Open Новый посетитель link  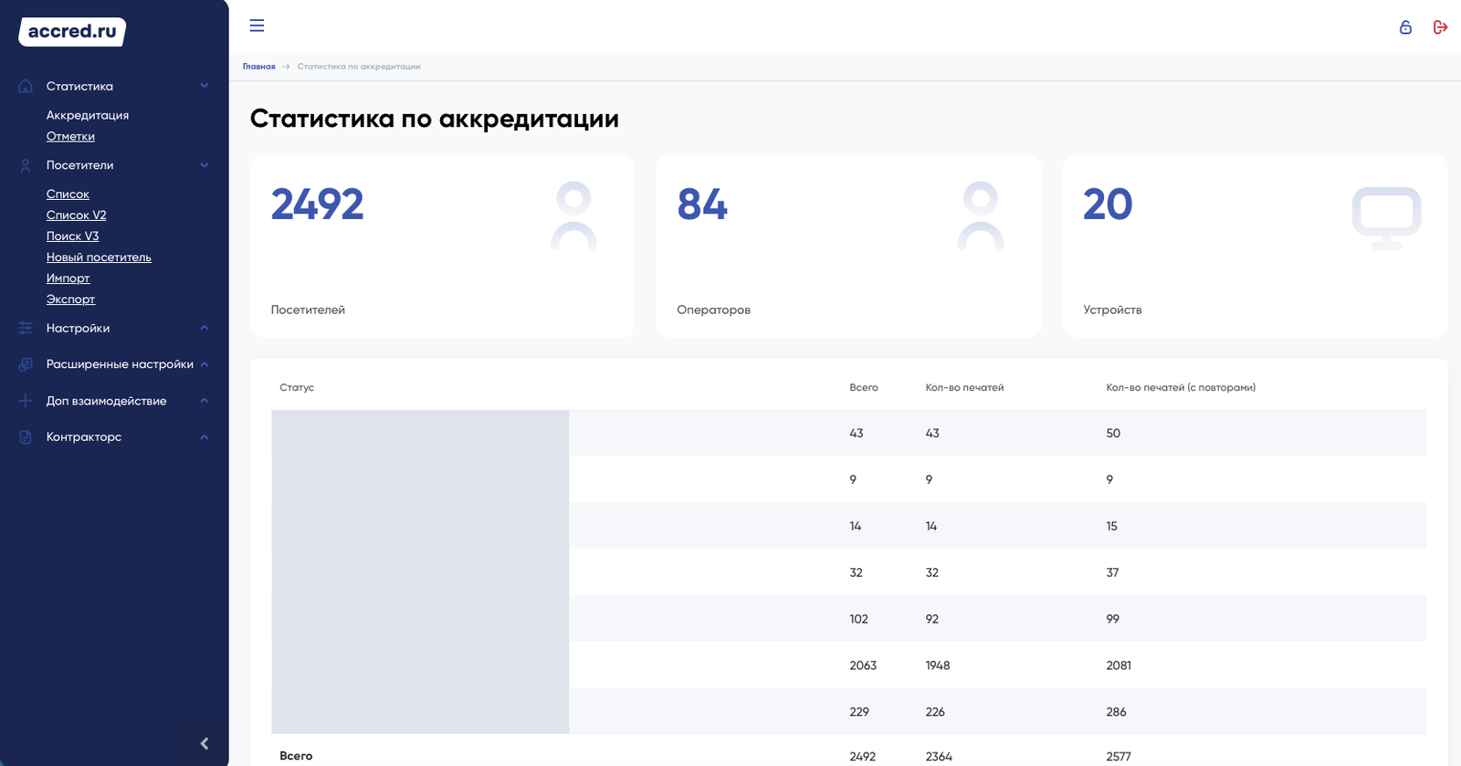tap(99, 257)
